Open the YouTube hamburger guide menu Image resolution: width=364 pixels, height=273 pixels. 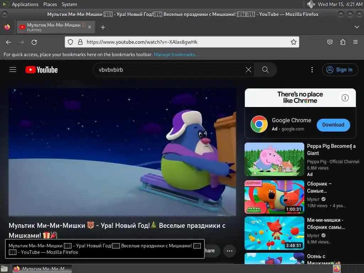[x=13, y=70]
